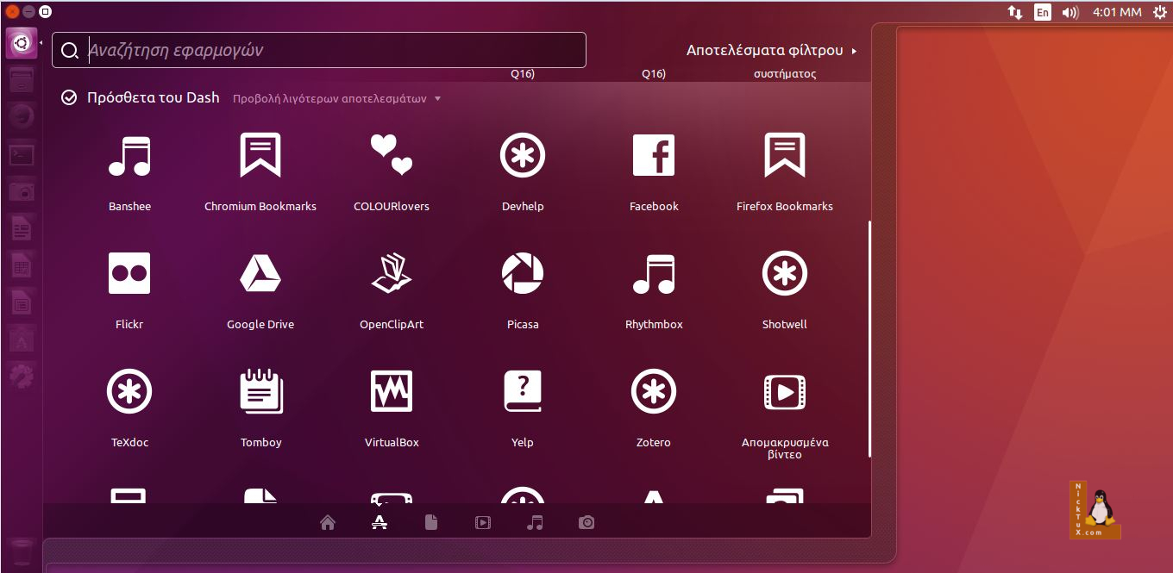This screenshot has width=1173, height=573.
Task: Open the Banshee dash plugin
Action: point(129,157)
